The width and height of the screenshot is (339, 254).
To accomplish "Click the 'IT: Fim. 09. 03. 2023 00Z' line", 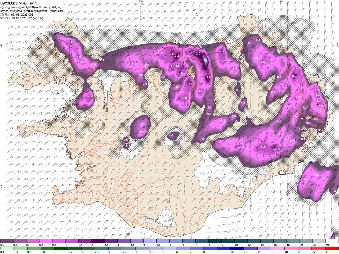I will (x=16, y=15).
